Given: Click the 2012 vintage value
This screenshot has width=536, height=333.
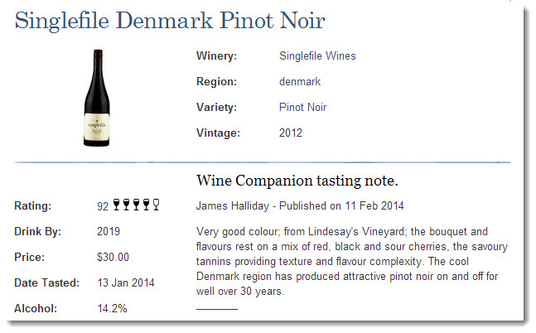Looking at the screenshot, I should point(291,133).
